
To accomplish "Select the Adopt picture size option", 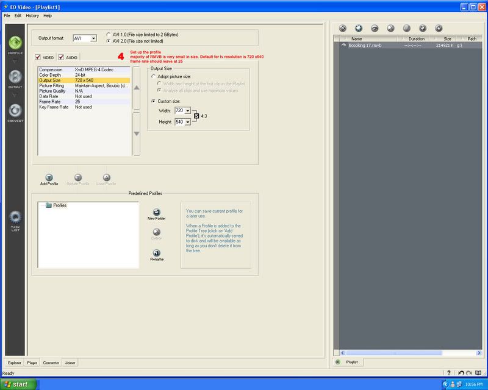I will click(153, 77).
